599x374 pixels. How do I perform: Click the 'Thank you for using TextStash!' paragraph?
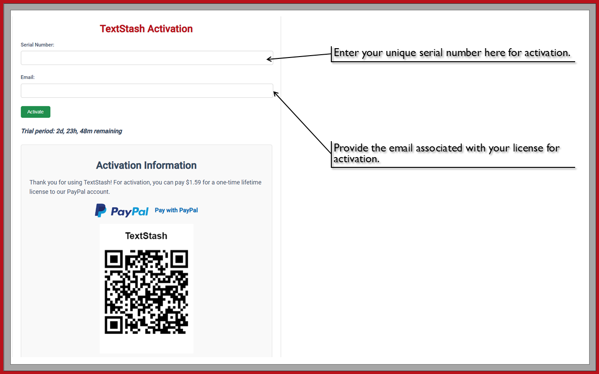point(146,187)
